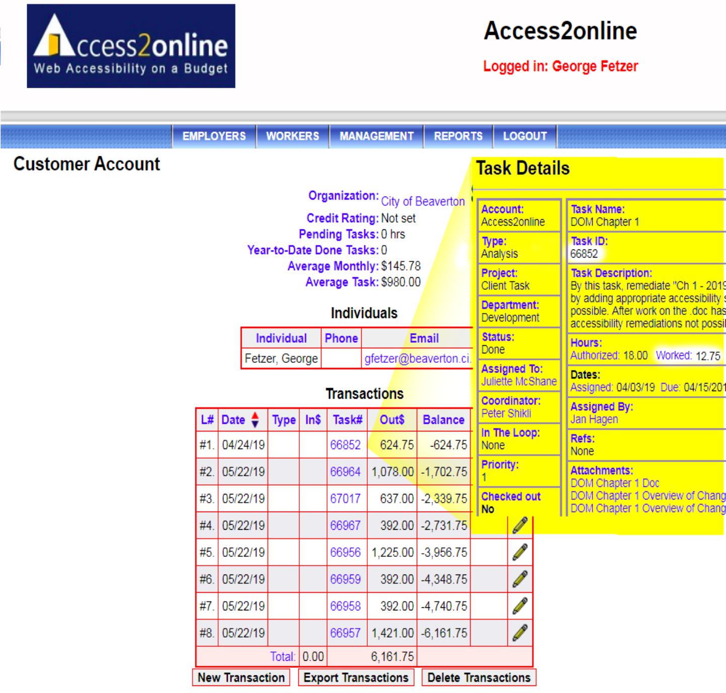Open the WORKERS menu
The width and height of the screenshot is (726, 693).
coord(293,136)
